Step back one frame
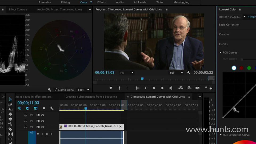 pyautogui.click(x=146, y=88)
